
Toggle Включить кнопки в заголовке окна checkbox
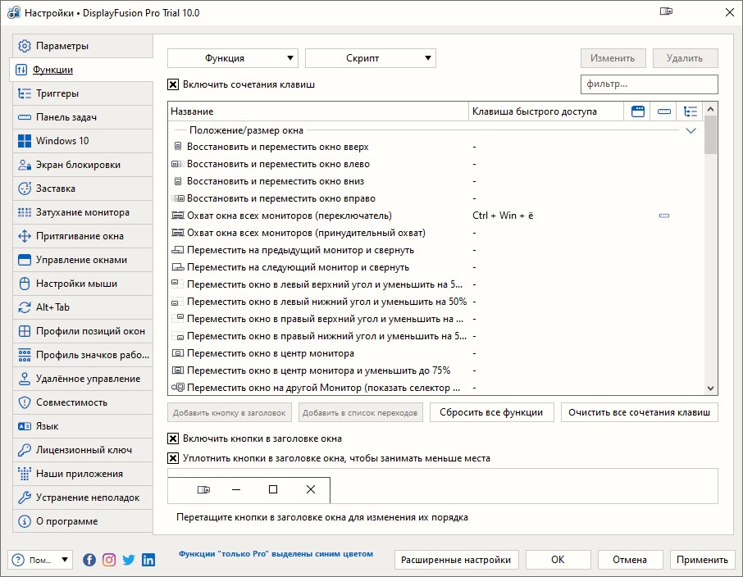tap(173, 438)
